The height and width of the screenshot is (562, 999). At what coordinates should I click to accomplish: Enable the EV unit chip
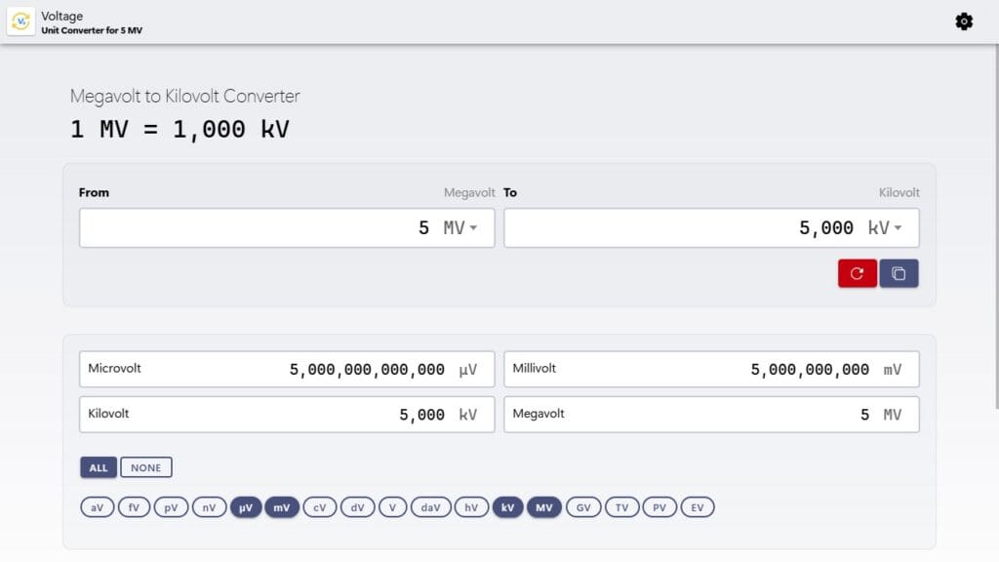pos(698,507)
